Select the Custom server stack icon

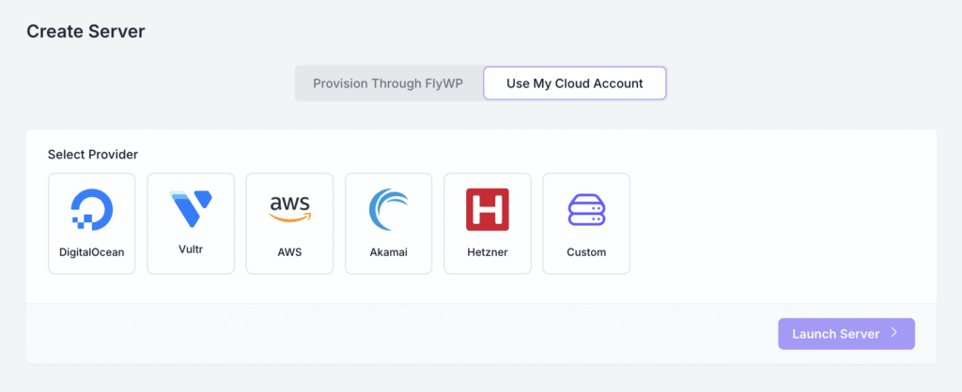coord(586,209)
